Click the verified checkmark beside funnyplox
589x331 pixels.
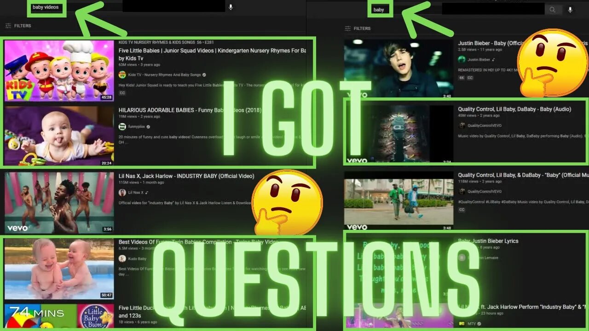coord(148,126)
